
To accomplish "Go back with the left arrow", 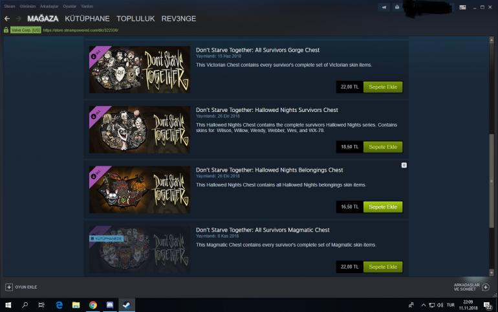I will [7, 19].
